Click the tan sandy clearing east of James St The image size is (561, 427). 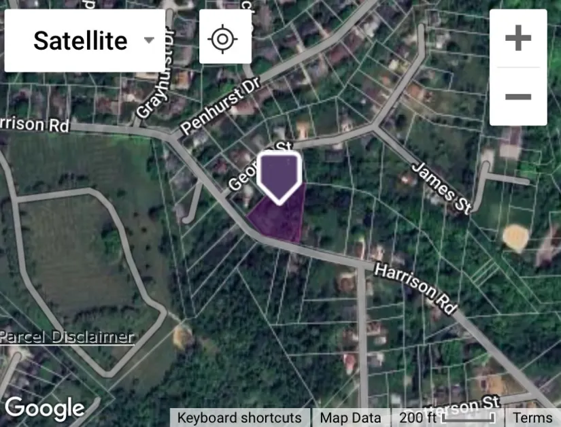515,237
